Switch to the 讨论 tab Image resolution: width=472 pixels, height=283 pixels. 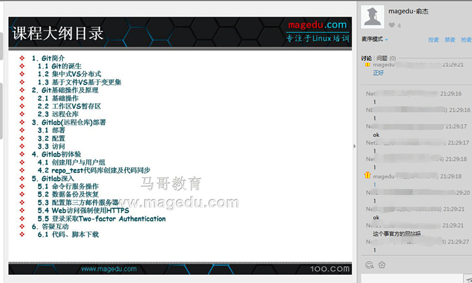tap(366, 58)
